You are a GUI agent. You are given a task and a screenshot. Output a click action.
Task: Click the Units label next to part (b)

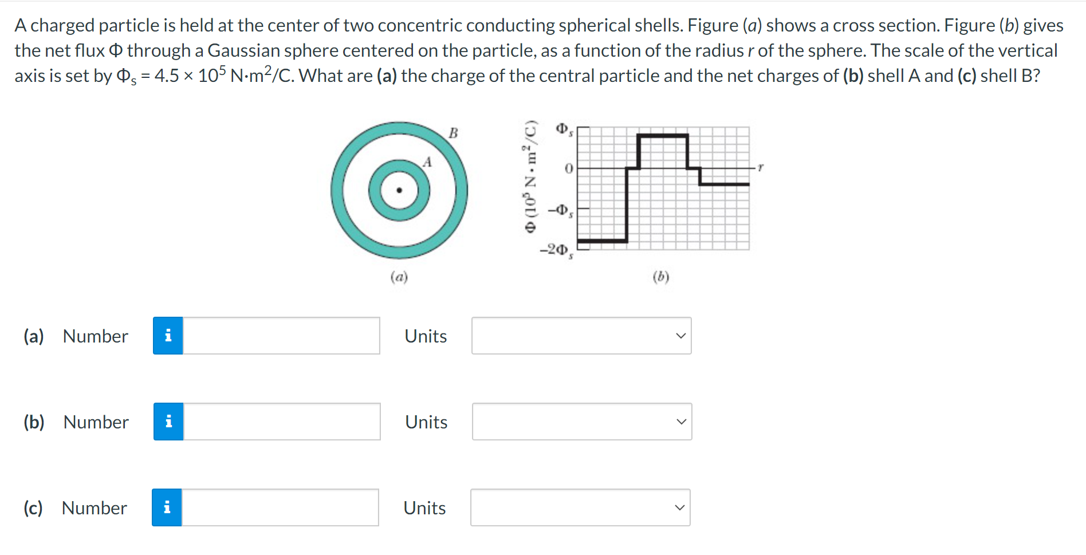(425, 422)
